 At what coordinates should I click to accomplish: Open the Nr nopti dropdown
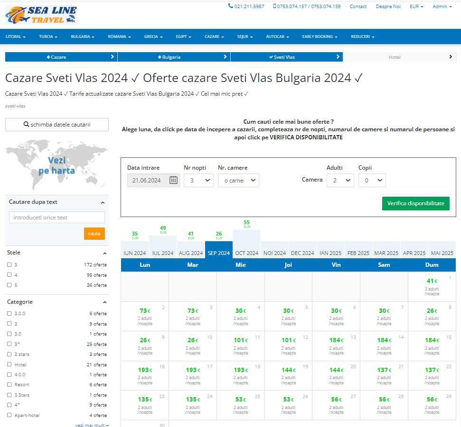click(x=198, y=180)
